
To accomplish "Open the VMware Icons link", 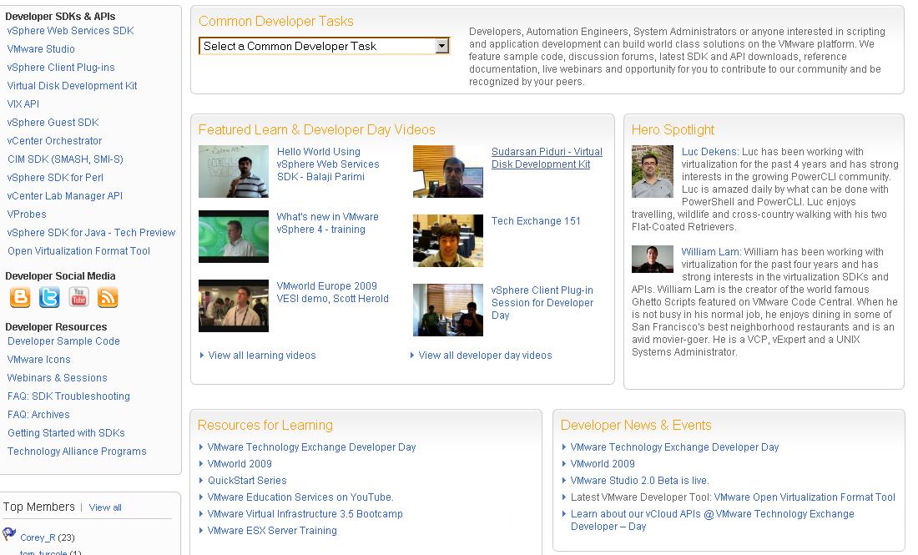I will [38, 360].
